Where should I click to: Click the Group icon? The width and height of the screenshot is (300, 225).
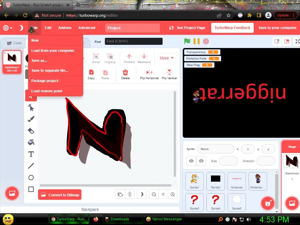96,58
